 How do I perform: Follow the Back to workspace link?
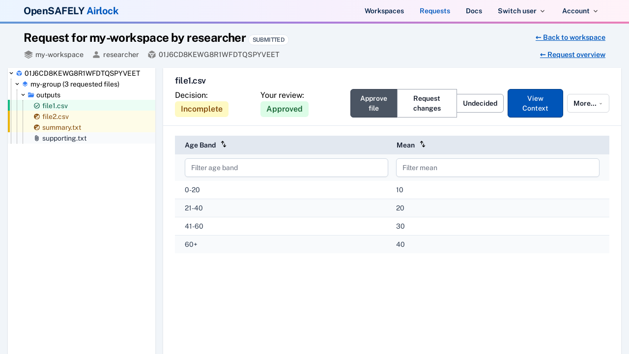pyautogui.click(x=570, y=37)
